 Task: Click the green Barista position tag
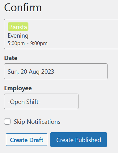tap(18, 27)
